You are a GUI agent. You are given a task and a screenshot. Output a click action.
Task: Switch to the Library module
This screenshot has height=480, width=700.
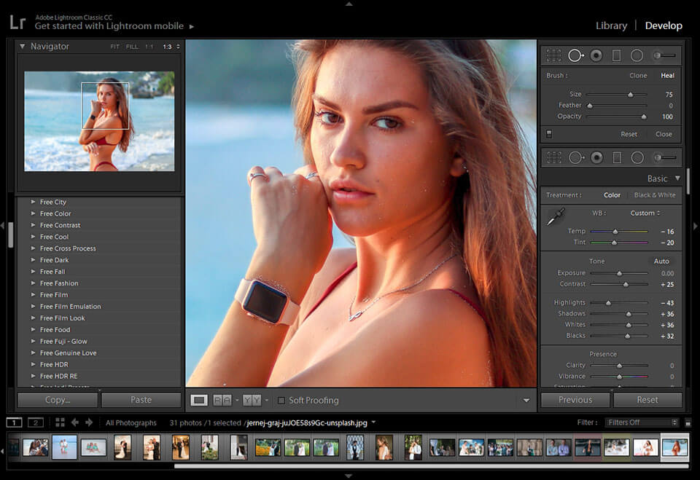point(611,25)
